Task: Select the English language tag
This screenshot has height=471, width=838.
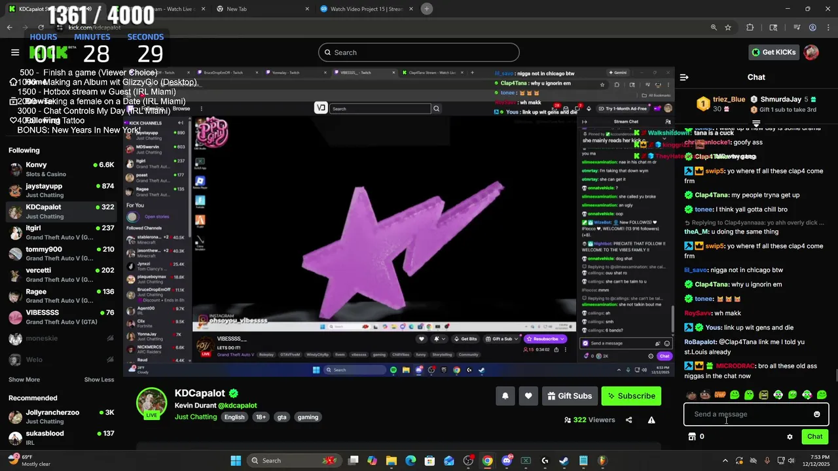Action: pyautogui.click(x=234, y=417)
